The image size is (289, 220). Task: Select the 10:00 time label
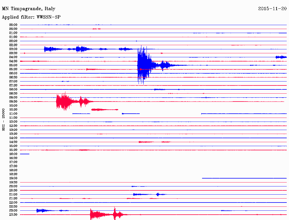pyautogui.click(x=13, y=105)
